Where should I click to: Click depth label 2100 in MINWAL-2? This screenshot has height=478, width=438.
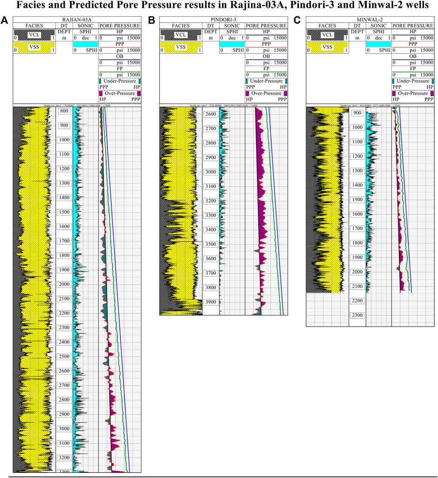coord(357,286)
